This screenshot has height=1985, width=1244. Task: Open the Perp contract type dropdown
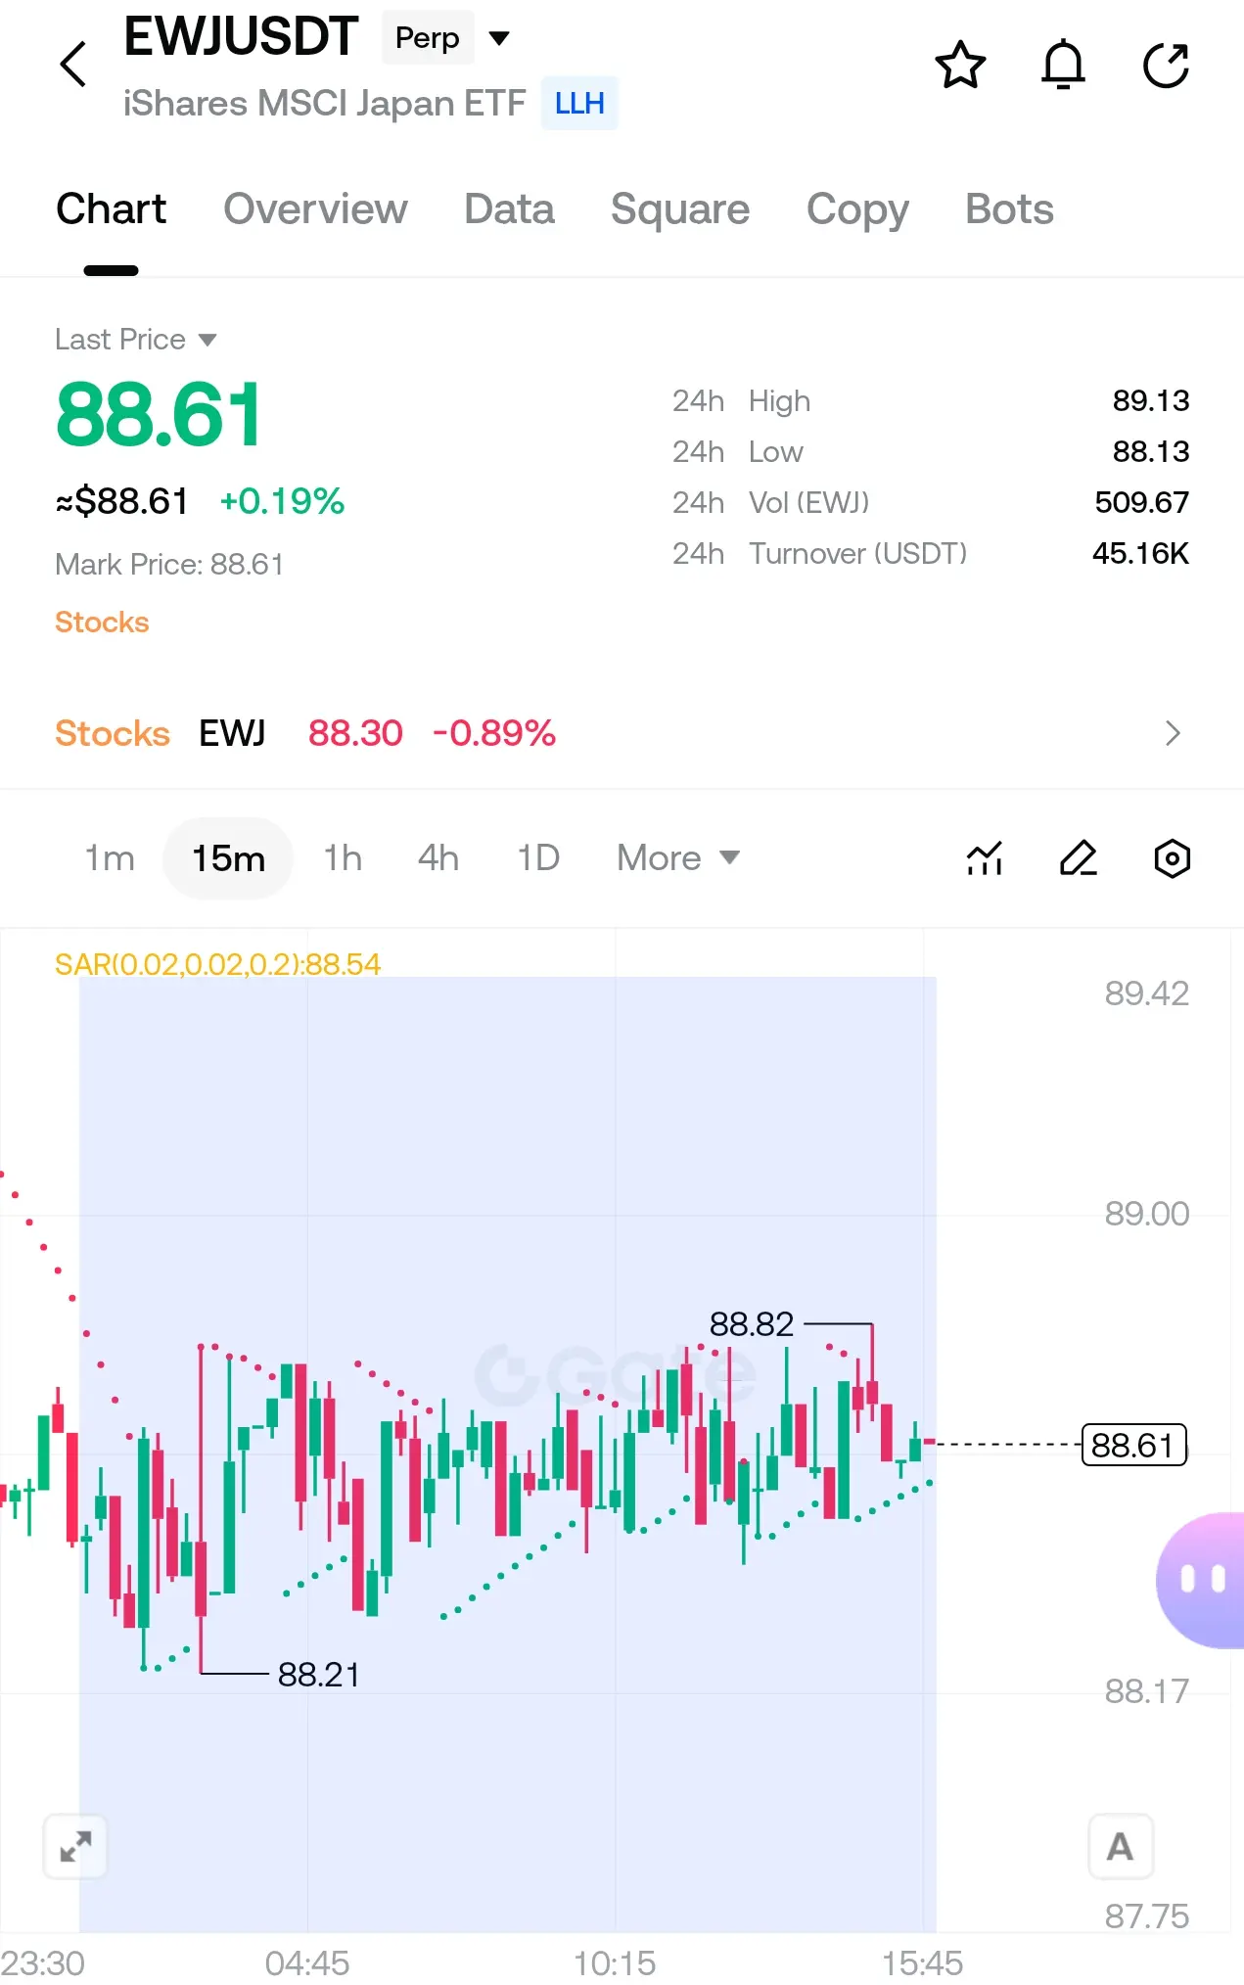446,38
